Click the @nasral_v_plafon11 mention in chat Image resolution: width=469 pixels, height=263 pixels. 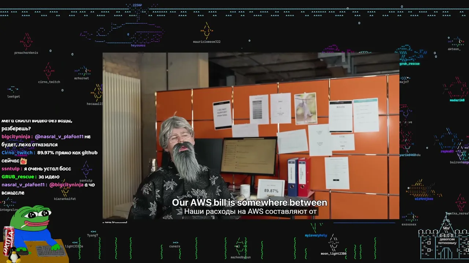click(x=59, y=137)
